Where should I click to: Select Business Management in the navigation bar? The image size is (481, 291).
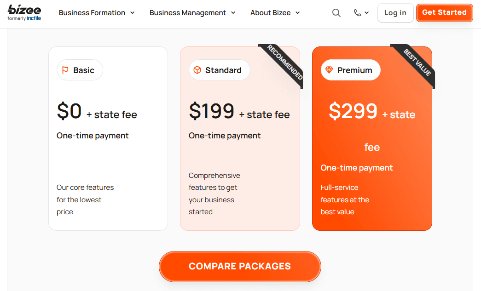[188, 13]
